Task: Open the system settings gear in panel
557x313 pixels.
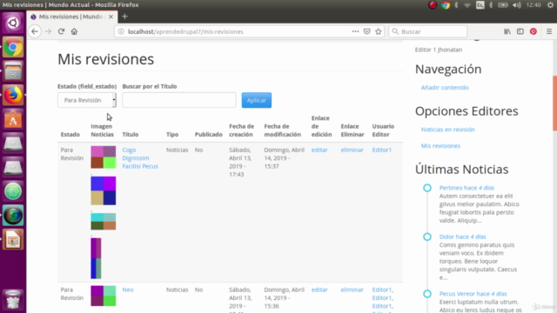Action: [550, 5]
